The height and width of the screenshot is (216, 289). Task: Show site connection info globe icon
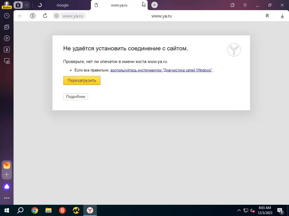56,16
